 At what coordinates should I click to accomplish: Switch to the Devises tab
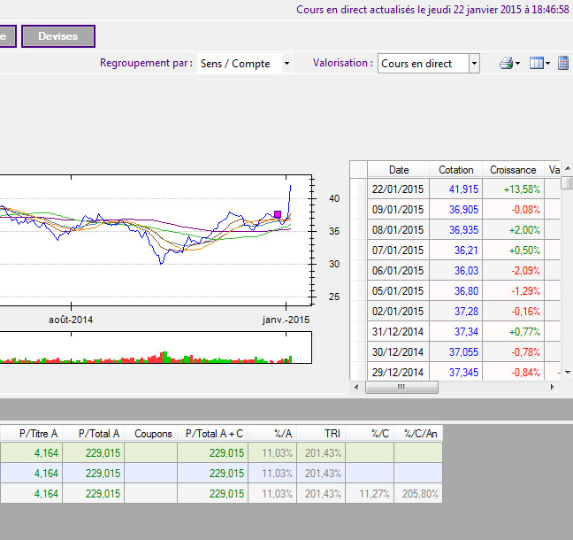point(58,36)
